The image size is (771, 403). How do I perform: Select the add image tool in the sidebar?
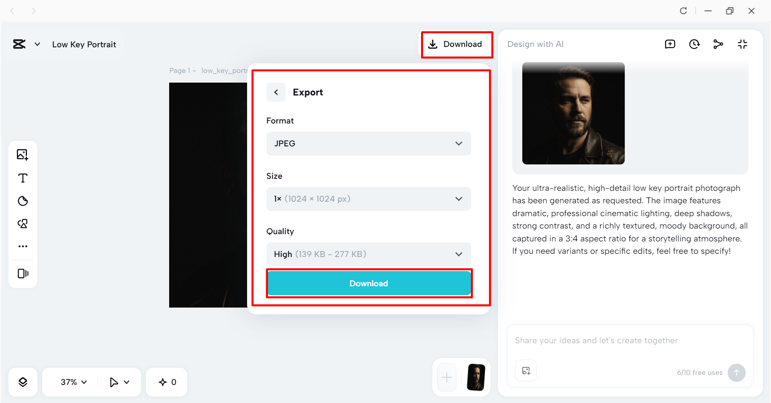[23, 154]
